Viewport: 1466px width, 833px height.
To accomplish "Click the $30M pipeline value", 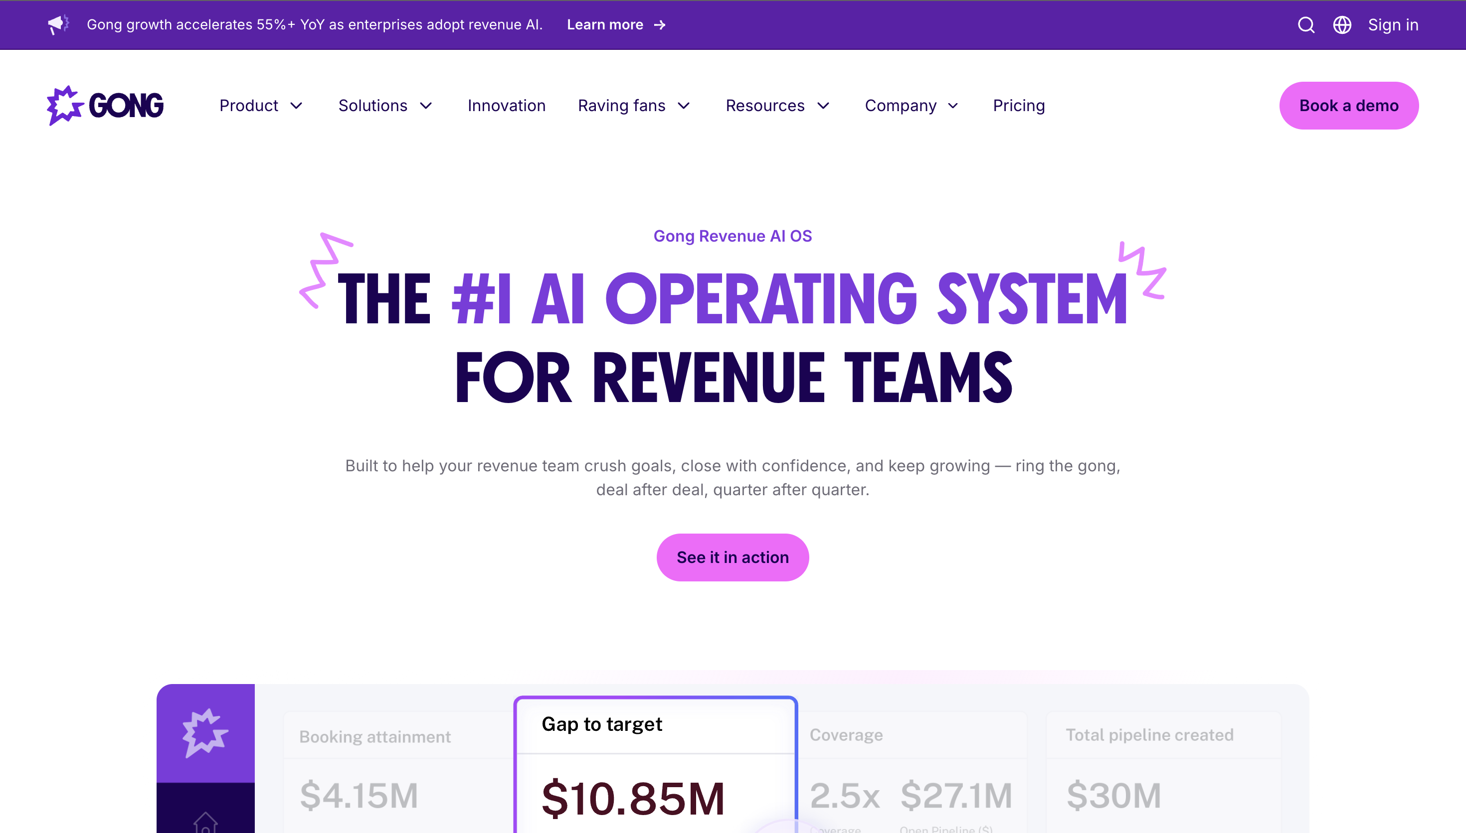I will [x=1114, y=795].
